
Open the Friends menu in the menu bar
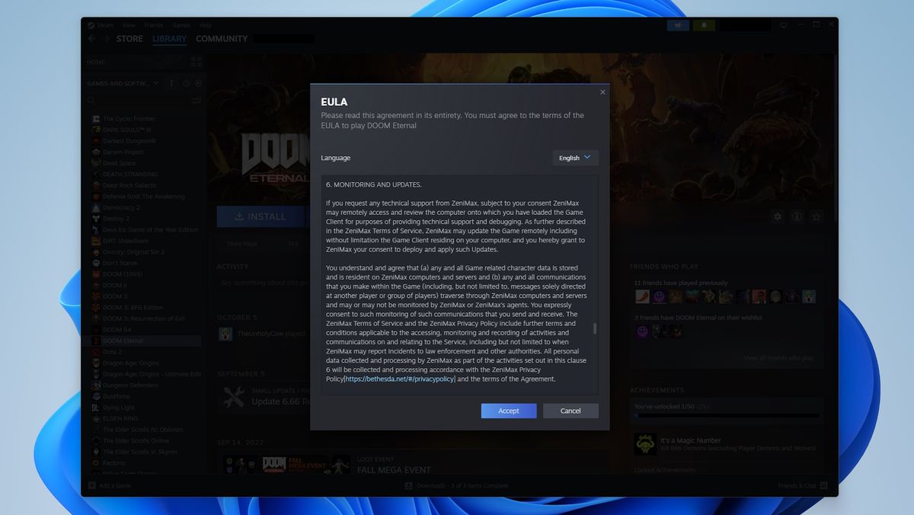[154, 24]
